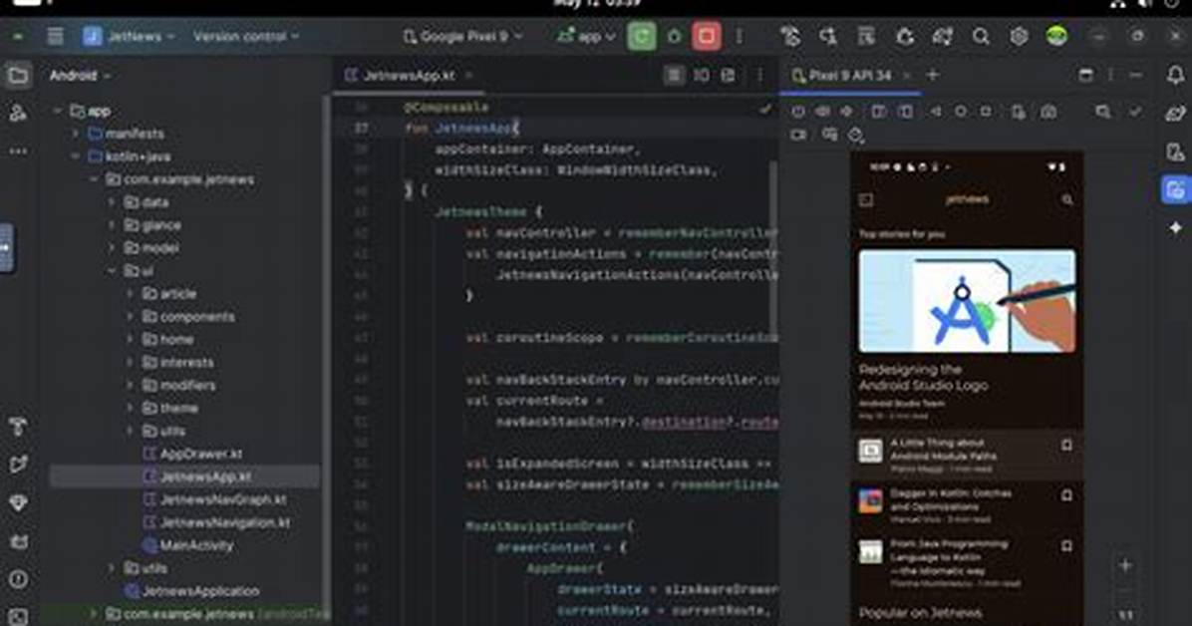
Task: Open the Project tool window icon
Action: (x=18, y=75)
